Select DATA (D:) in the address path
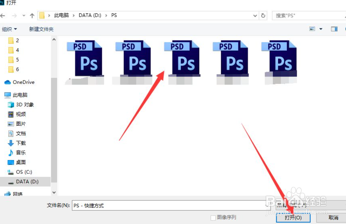 coord(90,15)
